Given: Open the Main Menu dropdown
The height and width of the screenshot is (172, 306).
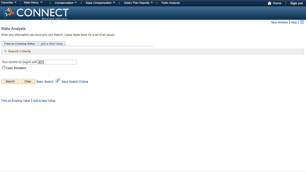Looking at the screenshot, I should [x=33, y=3].
